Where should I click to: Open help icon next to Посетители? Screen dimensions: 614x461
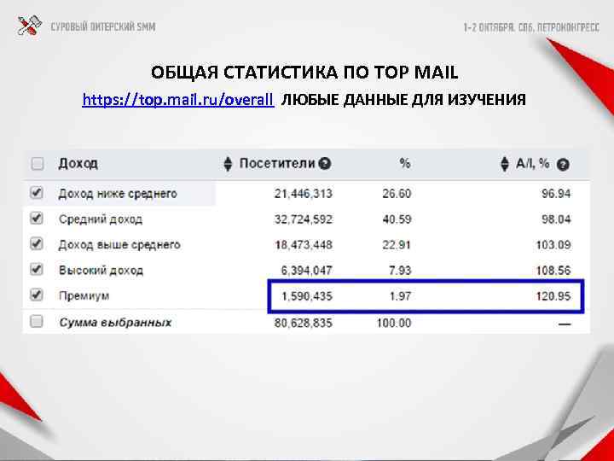click(x=325, y=163)
